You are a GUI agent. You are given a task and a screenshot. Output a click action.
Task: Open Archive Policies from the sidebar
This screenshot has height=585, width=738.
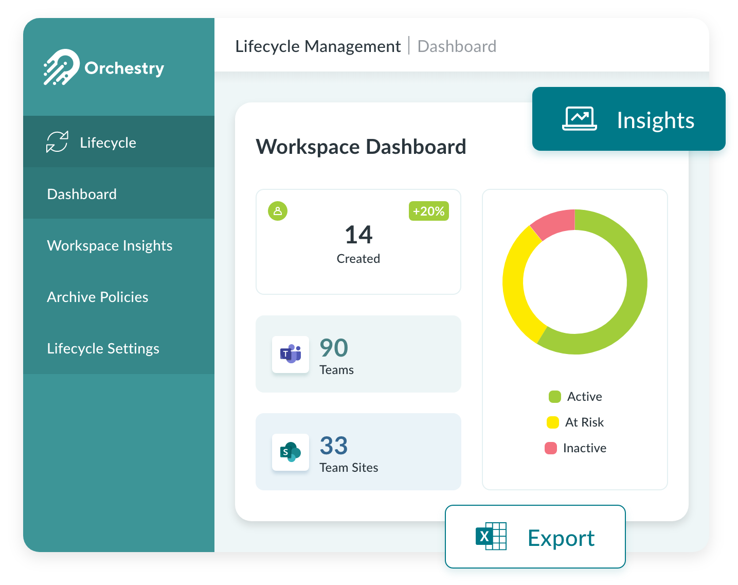97,297
